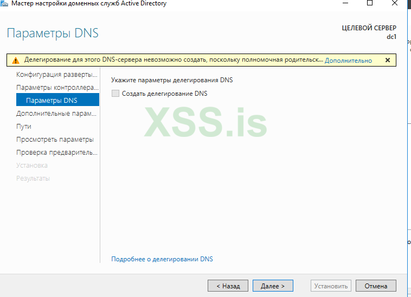Screen dimensions: 411x297
Task: Click the 'Установить' button
Action: click(x=331, y=286)
